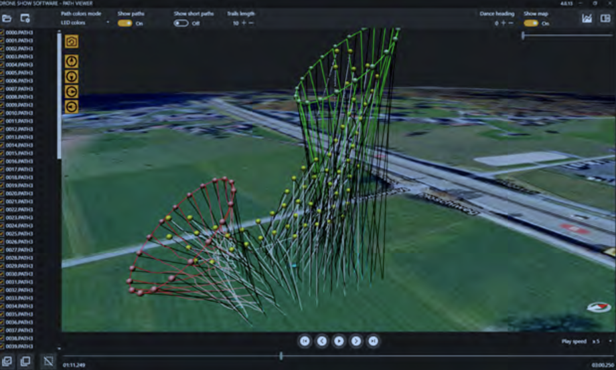Click the screen settings icon beside folder
Viewport: 616px width, 370px height.
tap(25, 18)
